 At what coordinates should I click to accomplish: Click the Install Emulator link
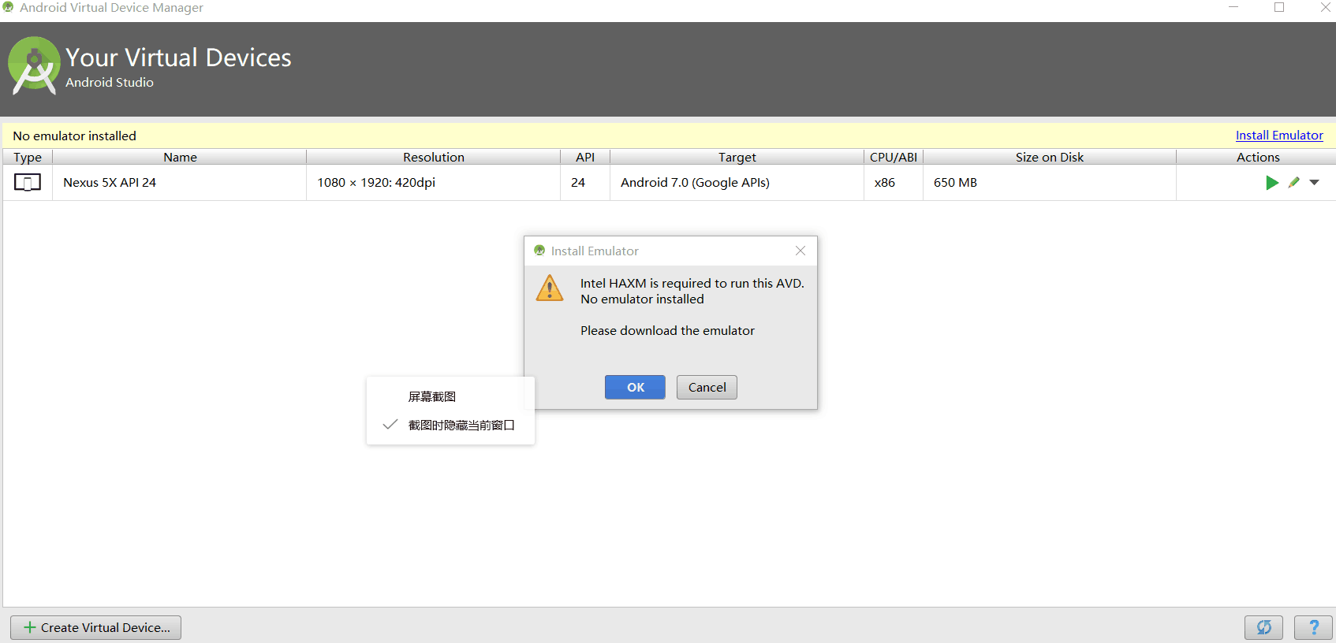(x=1279, y=136)
